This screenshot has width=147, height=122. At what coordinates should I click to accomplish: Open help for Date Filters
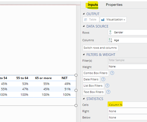(103, 79)
